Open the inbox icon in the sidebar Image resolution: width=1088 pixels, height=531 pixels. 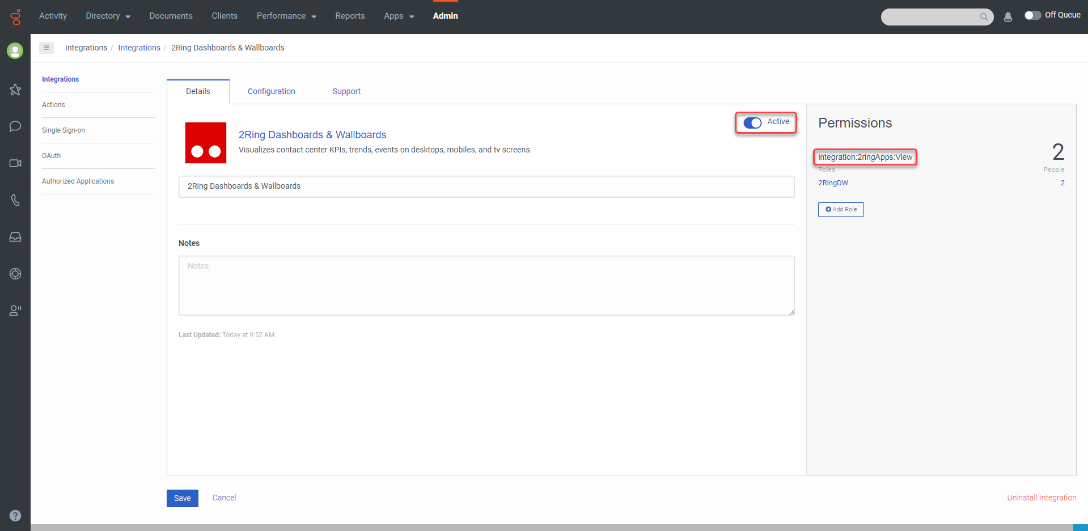coord(15,237)
